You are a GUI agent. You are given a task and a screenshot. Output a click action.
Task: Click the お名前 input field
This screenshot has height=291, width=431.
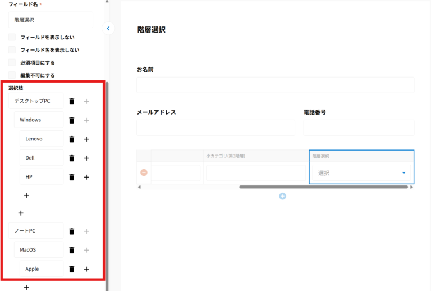tap(275, 85)
